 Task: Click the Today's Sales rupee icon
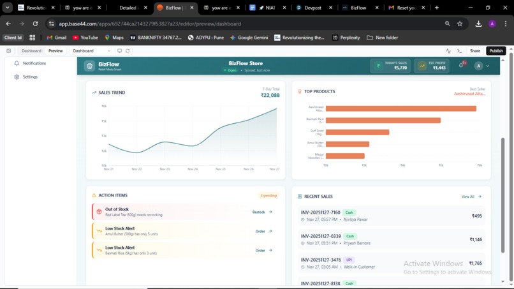tap(378, 66)
